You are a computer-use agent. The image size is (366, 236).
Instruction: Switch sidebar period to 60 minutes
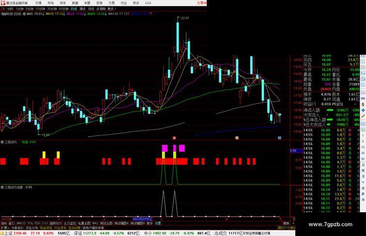point(363,159)
